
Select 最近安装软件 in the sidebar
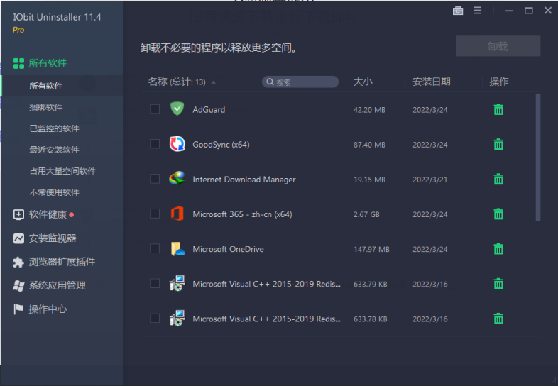click(x=54, y=150)
